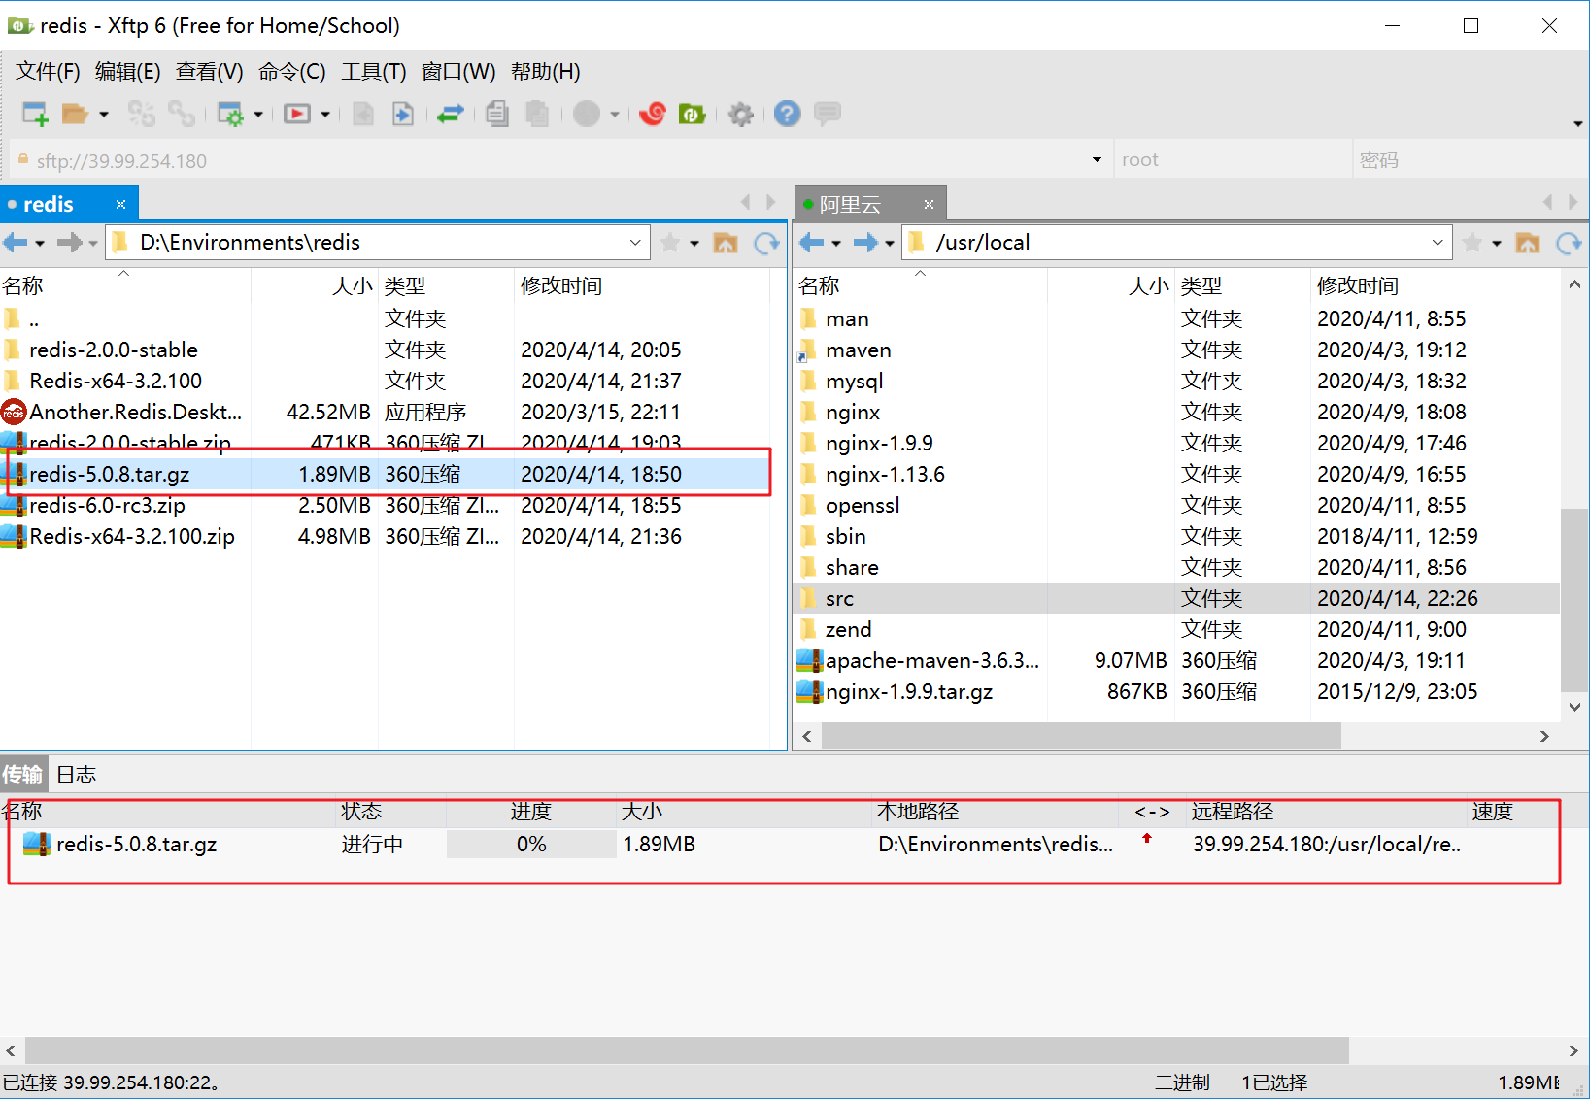Viewport: 1590px width, 1099px height.
Task: Refresh the local redis directory
Action: click(x=767, y=242)
